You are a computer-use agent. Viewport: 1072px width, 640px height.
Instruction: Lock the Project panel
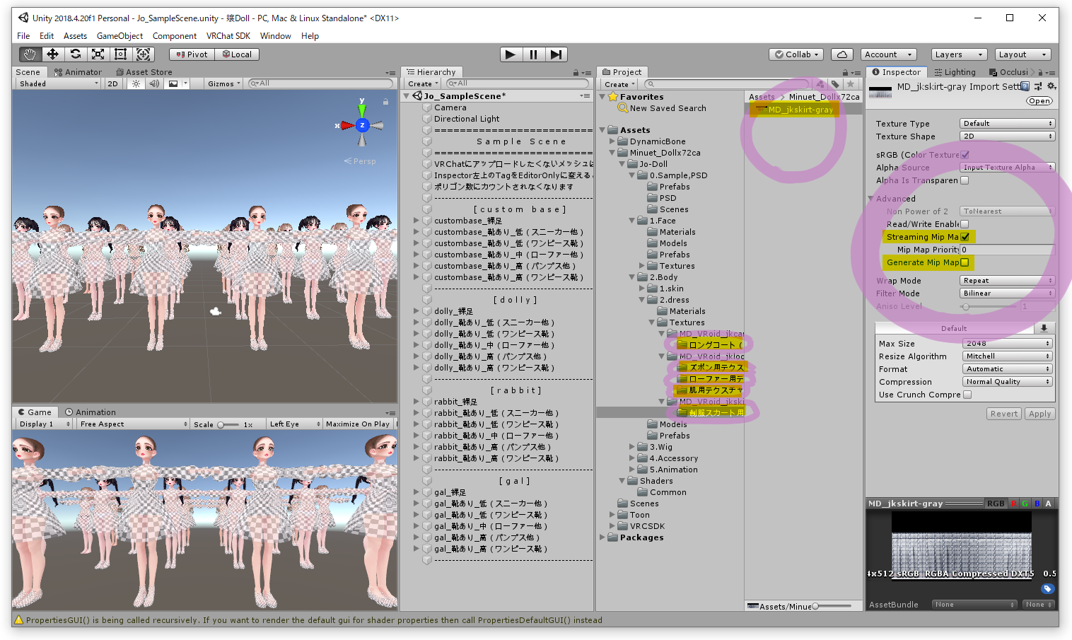(x=845, y=73)
